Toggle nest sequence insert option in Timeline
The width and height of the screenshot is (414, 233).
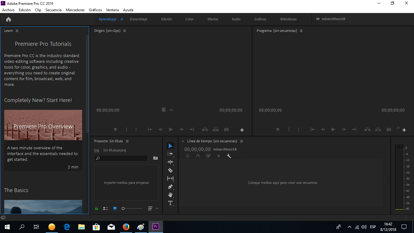click(x=188, y=156)
